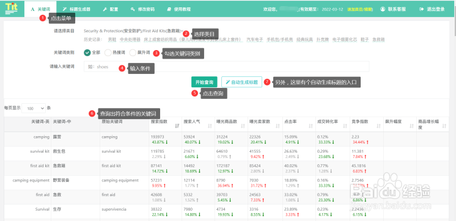Sort by 点击率 column sort icon
Viewport: 456px width, 221px height.
coord(311,126)
